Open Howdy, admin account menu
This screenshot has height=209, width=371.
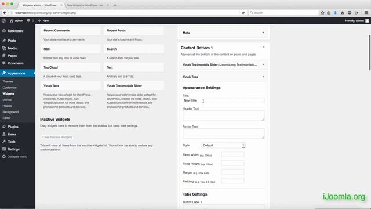(x=357, y=21)
